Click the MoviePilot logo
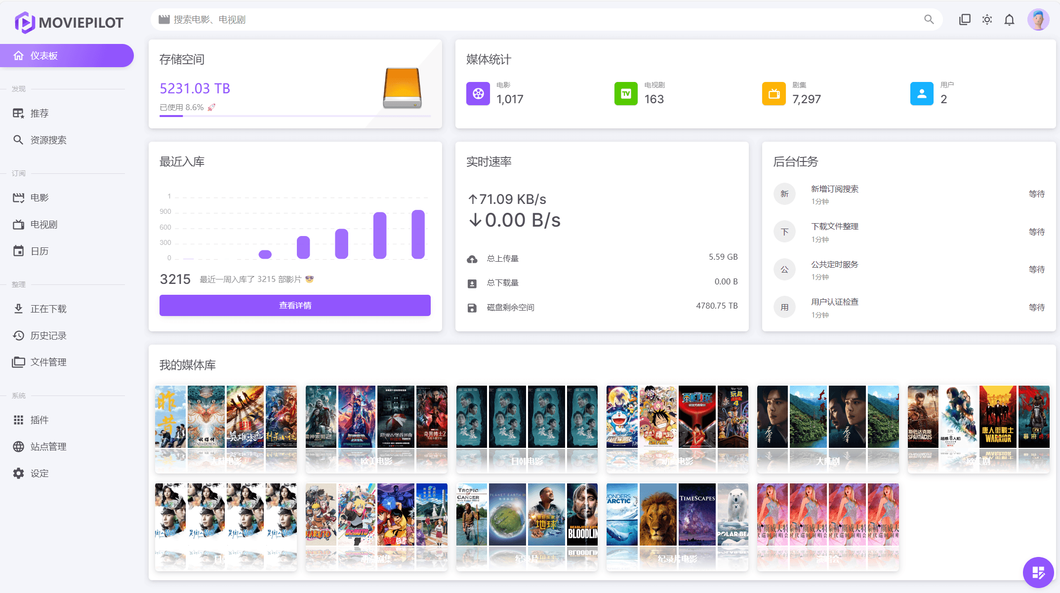This screenshot has width=1060, height=593. [x=69, y=22]
